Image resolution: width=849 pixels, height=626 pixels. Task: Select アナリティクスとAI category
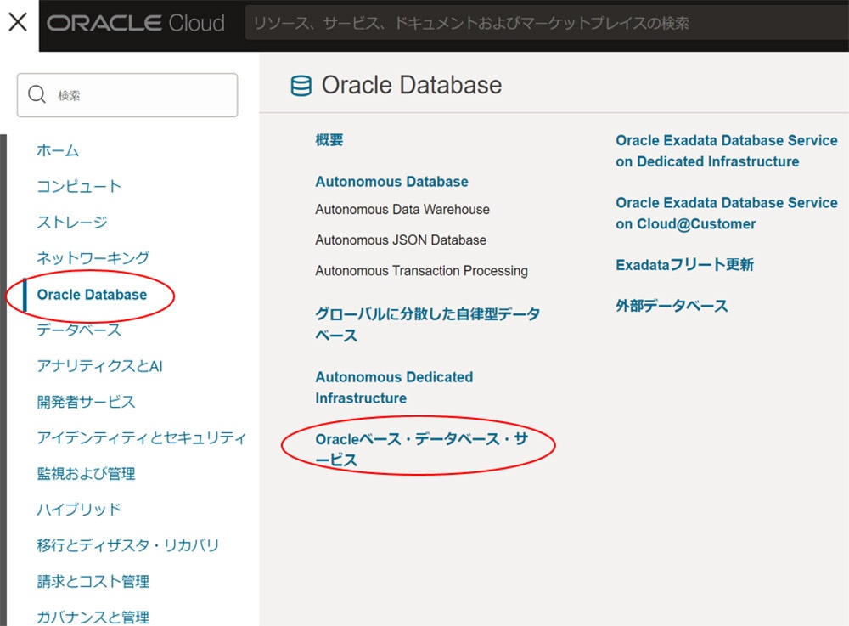[x=99, y=365]
